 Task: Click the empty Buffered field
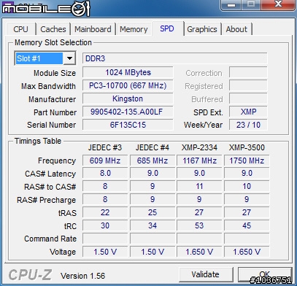(x=248, y=98)
